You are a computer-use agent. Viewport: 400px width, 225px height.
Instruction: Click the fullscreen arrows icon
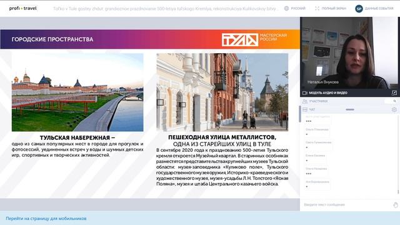click(317, 8)
